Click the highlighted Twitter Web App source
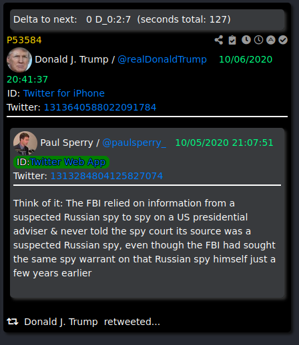Image resolution: width=299 pixels, height=345 pixels. [61, 162]
